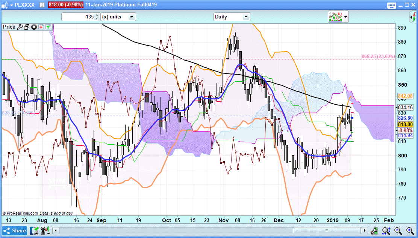Open template checklist icon in bottom bar
The height and width of the screenshot is (238, 418).
coord(34,230)
